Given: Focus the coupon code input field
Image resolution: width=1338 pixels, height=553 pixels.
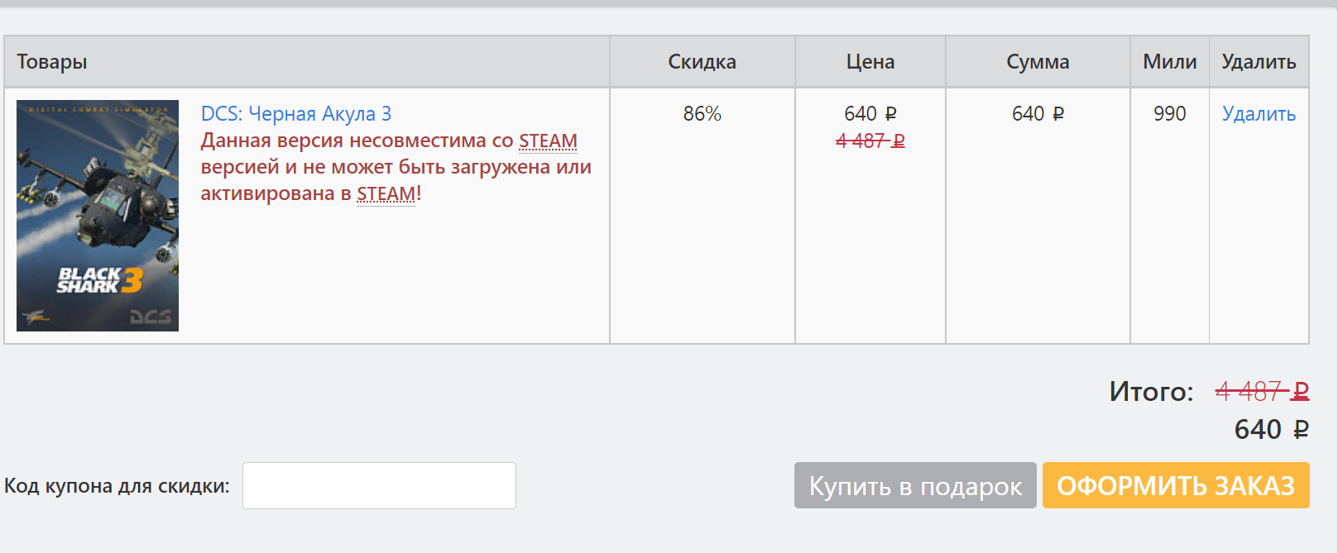Looking at the screenshot, I should coord(379,485).
